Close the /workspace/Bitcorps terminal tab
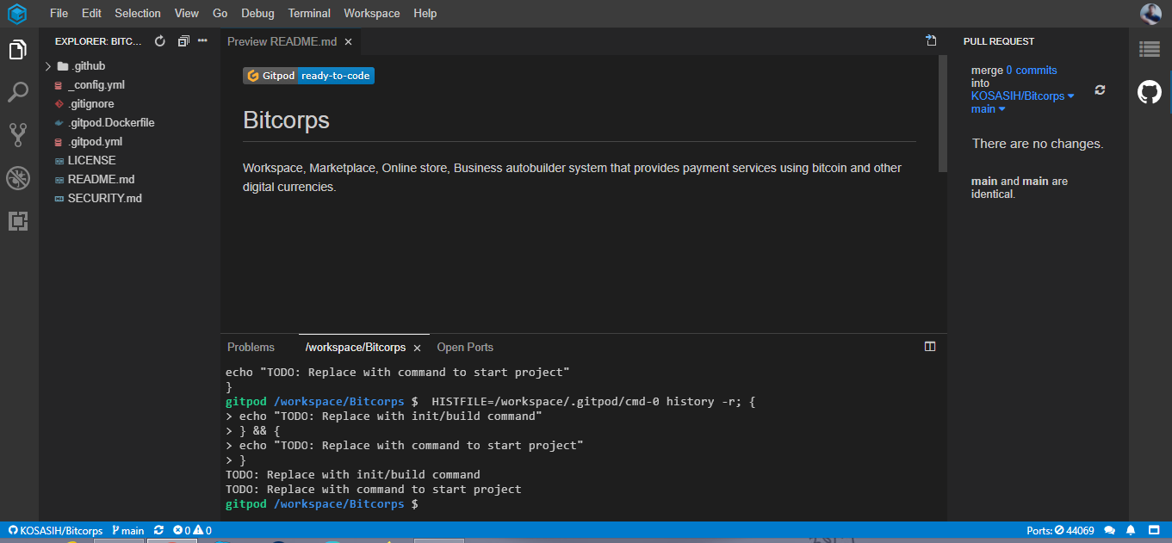 pyautogui.click(x=417, y=348)
